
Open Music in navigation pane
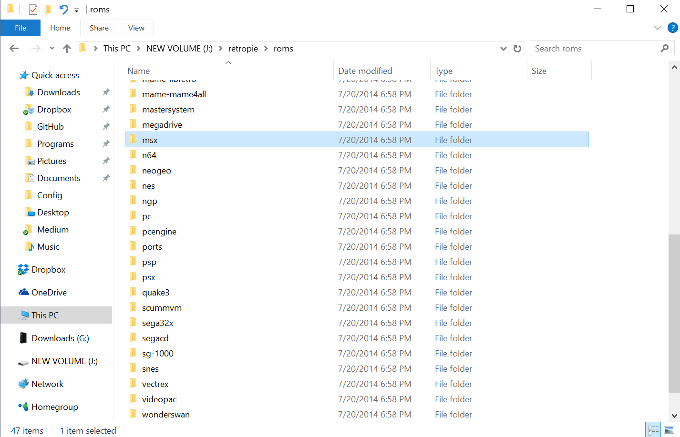click(x=42, y=247)
